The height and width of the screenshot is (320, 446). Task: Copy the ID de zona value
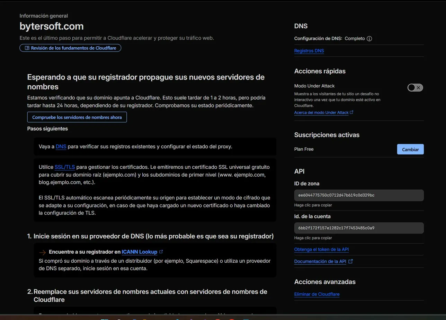point(359,195)
